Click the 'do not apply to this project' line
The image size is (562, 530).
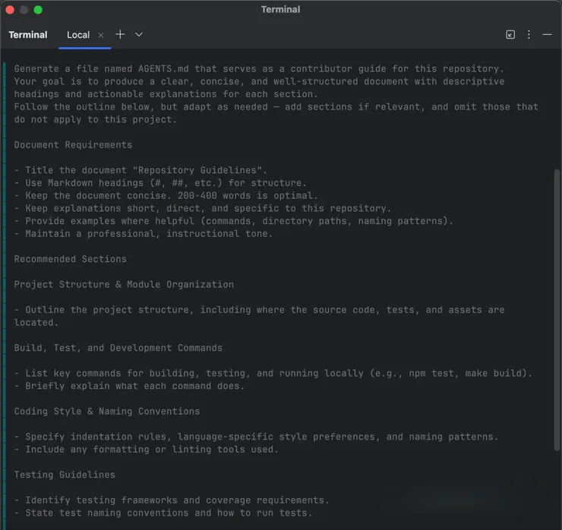tap(96, 120)
